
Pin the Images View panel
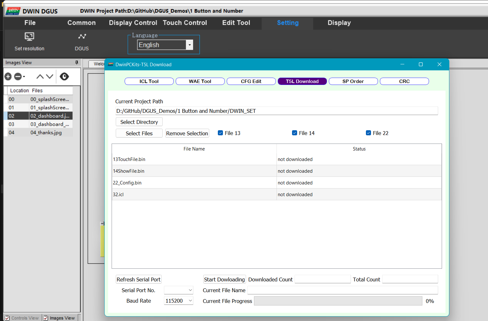[76, 62]
